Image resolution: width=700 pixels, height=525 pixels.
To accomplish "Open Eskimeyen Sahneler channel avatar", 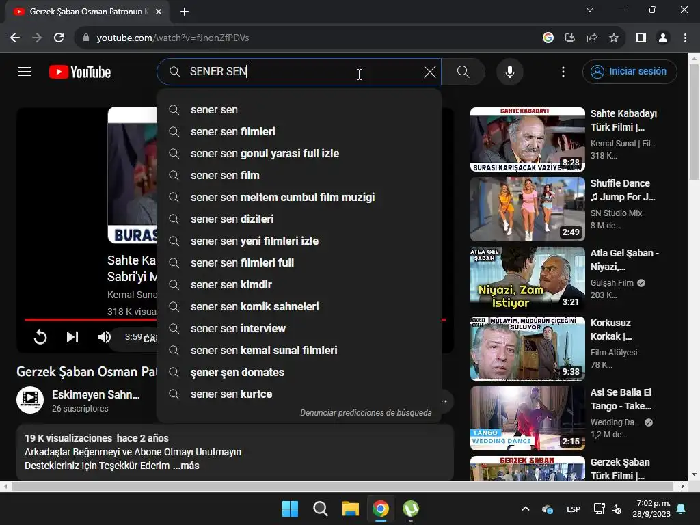I will (30, 400).
